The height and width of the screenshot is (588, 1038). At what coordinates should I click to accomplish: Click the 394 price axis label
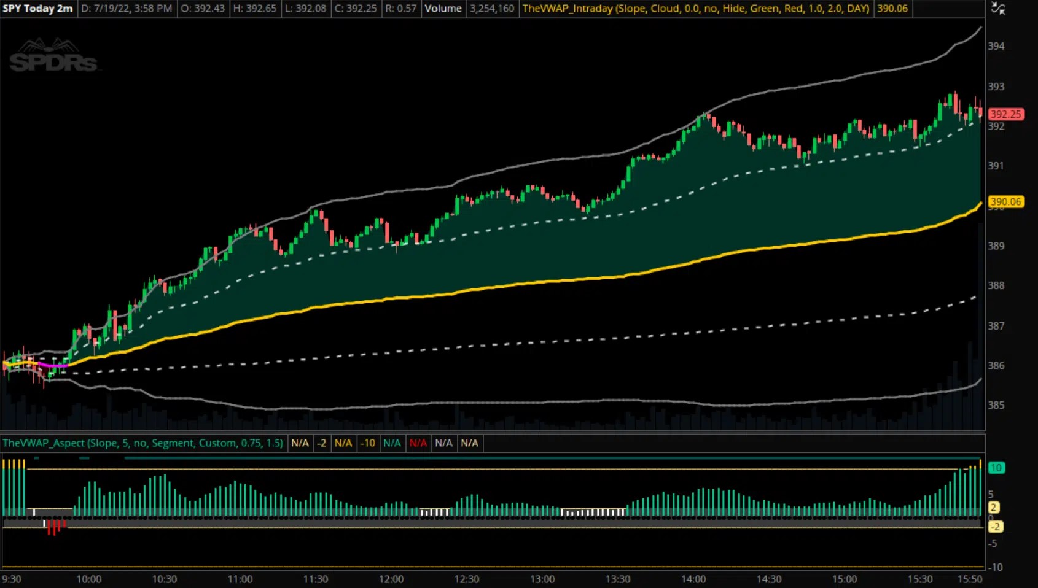click(996, 46)
